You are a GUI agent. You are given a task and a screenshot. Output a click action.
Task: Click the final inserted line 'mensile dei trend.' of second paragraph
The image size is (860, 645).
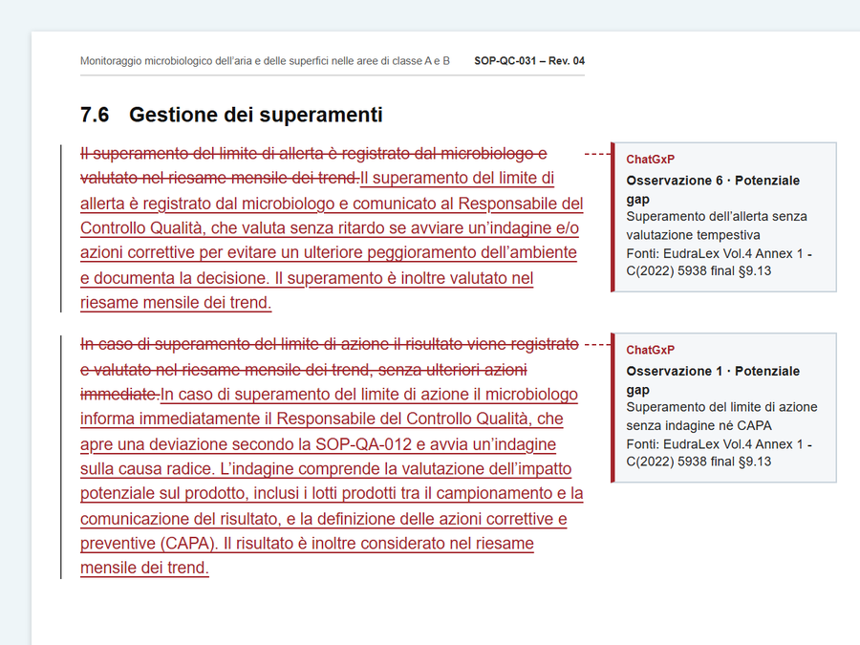(x=144, y=568)
